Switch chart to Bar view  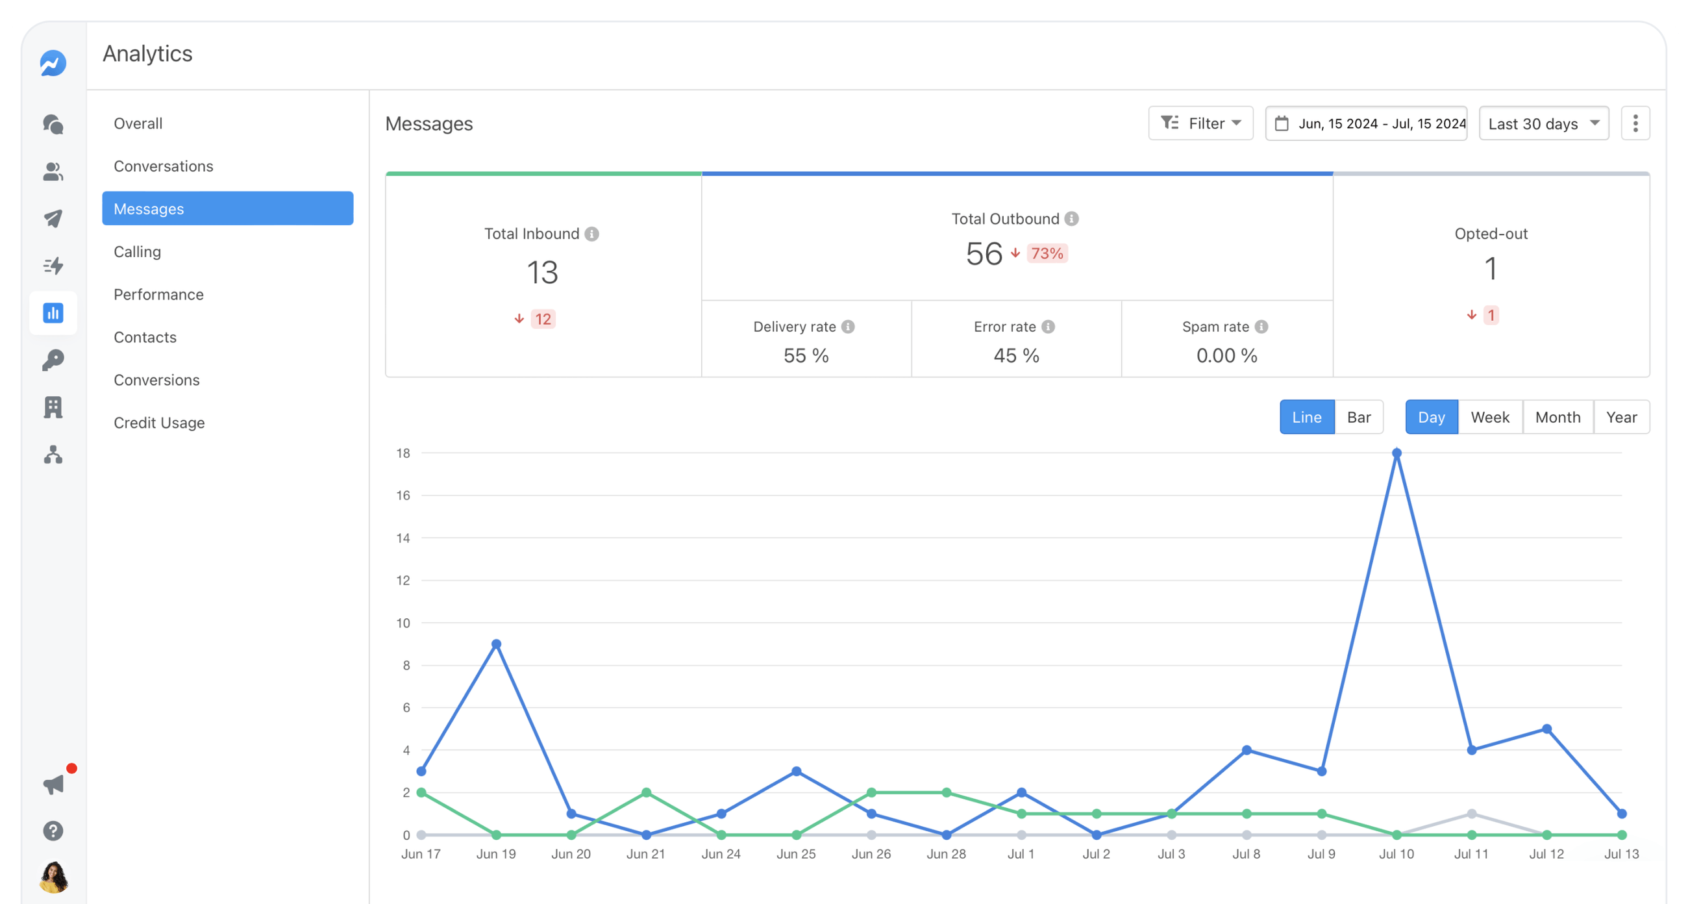(x=1358, y=417)
